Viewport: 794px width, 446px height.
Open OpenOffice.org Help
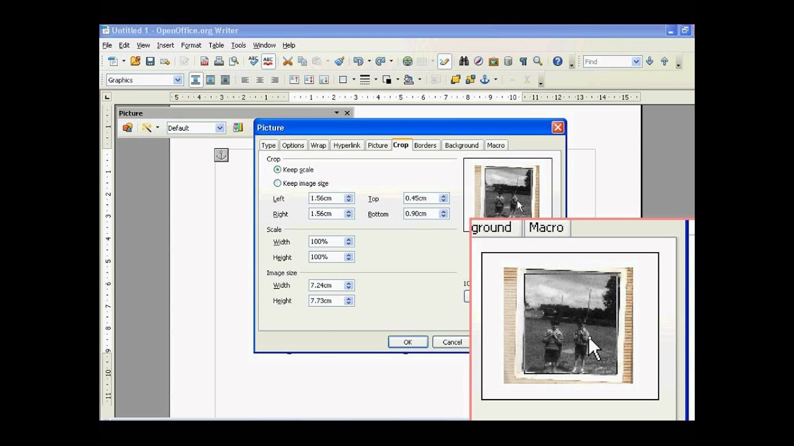[558, 61]
